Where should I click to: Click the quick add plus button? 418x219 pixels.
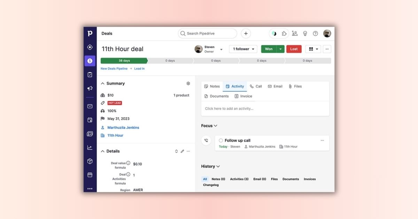click(246, 33)
